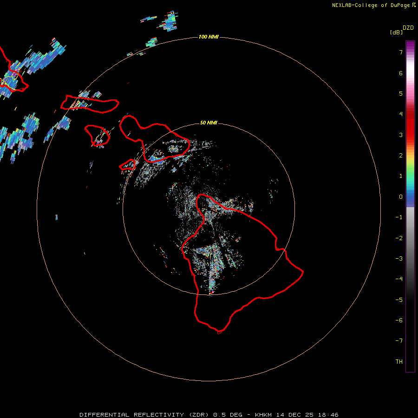
Task: Click the 14 DEC 25 date in the caption
Action: pyautogui.click(x=295, y=415)
